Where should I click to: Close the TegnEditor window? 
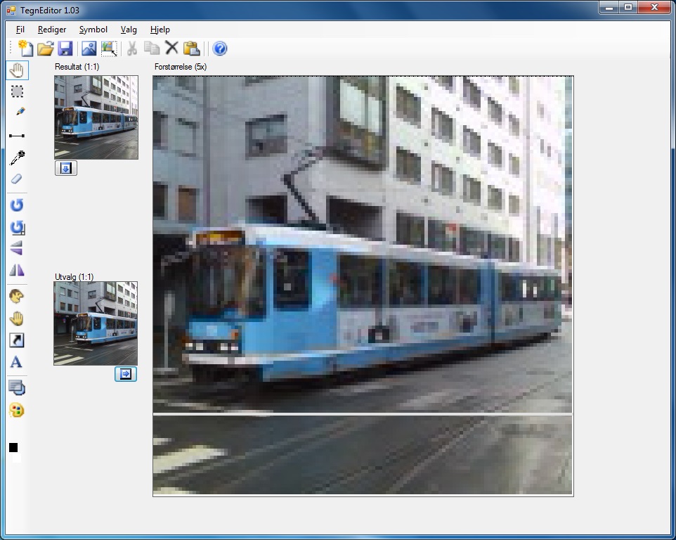(654, 7)
